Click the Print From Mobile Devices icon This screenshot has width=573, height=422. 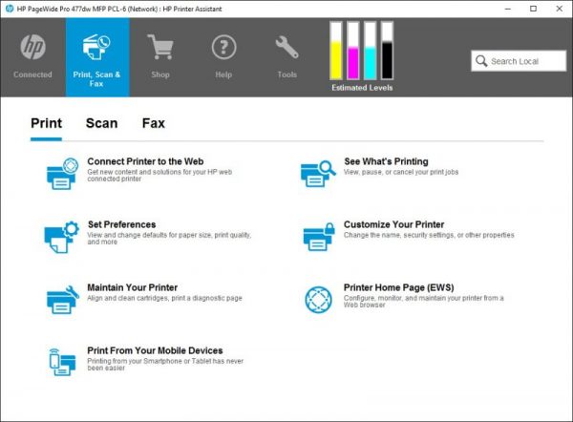tap(62, 363)
